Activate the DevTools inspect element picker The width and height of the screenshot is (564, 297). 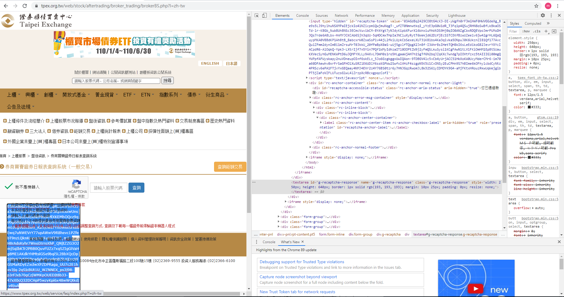click(257, 16)
